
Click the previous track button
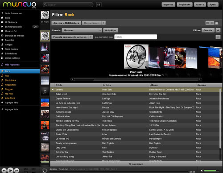tap(4, 170)
